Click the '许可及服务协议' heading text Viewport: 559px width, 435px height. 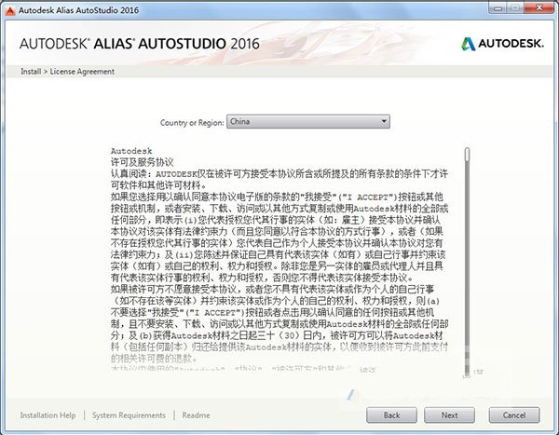pos(142,162)
